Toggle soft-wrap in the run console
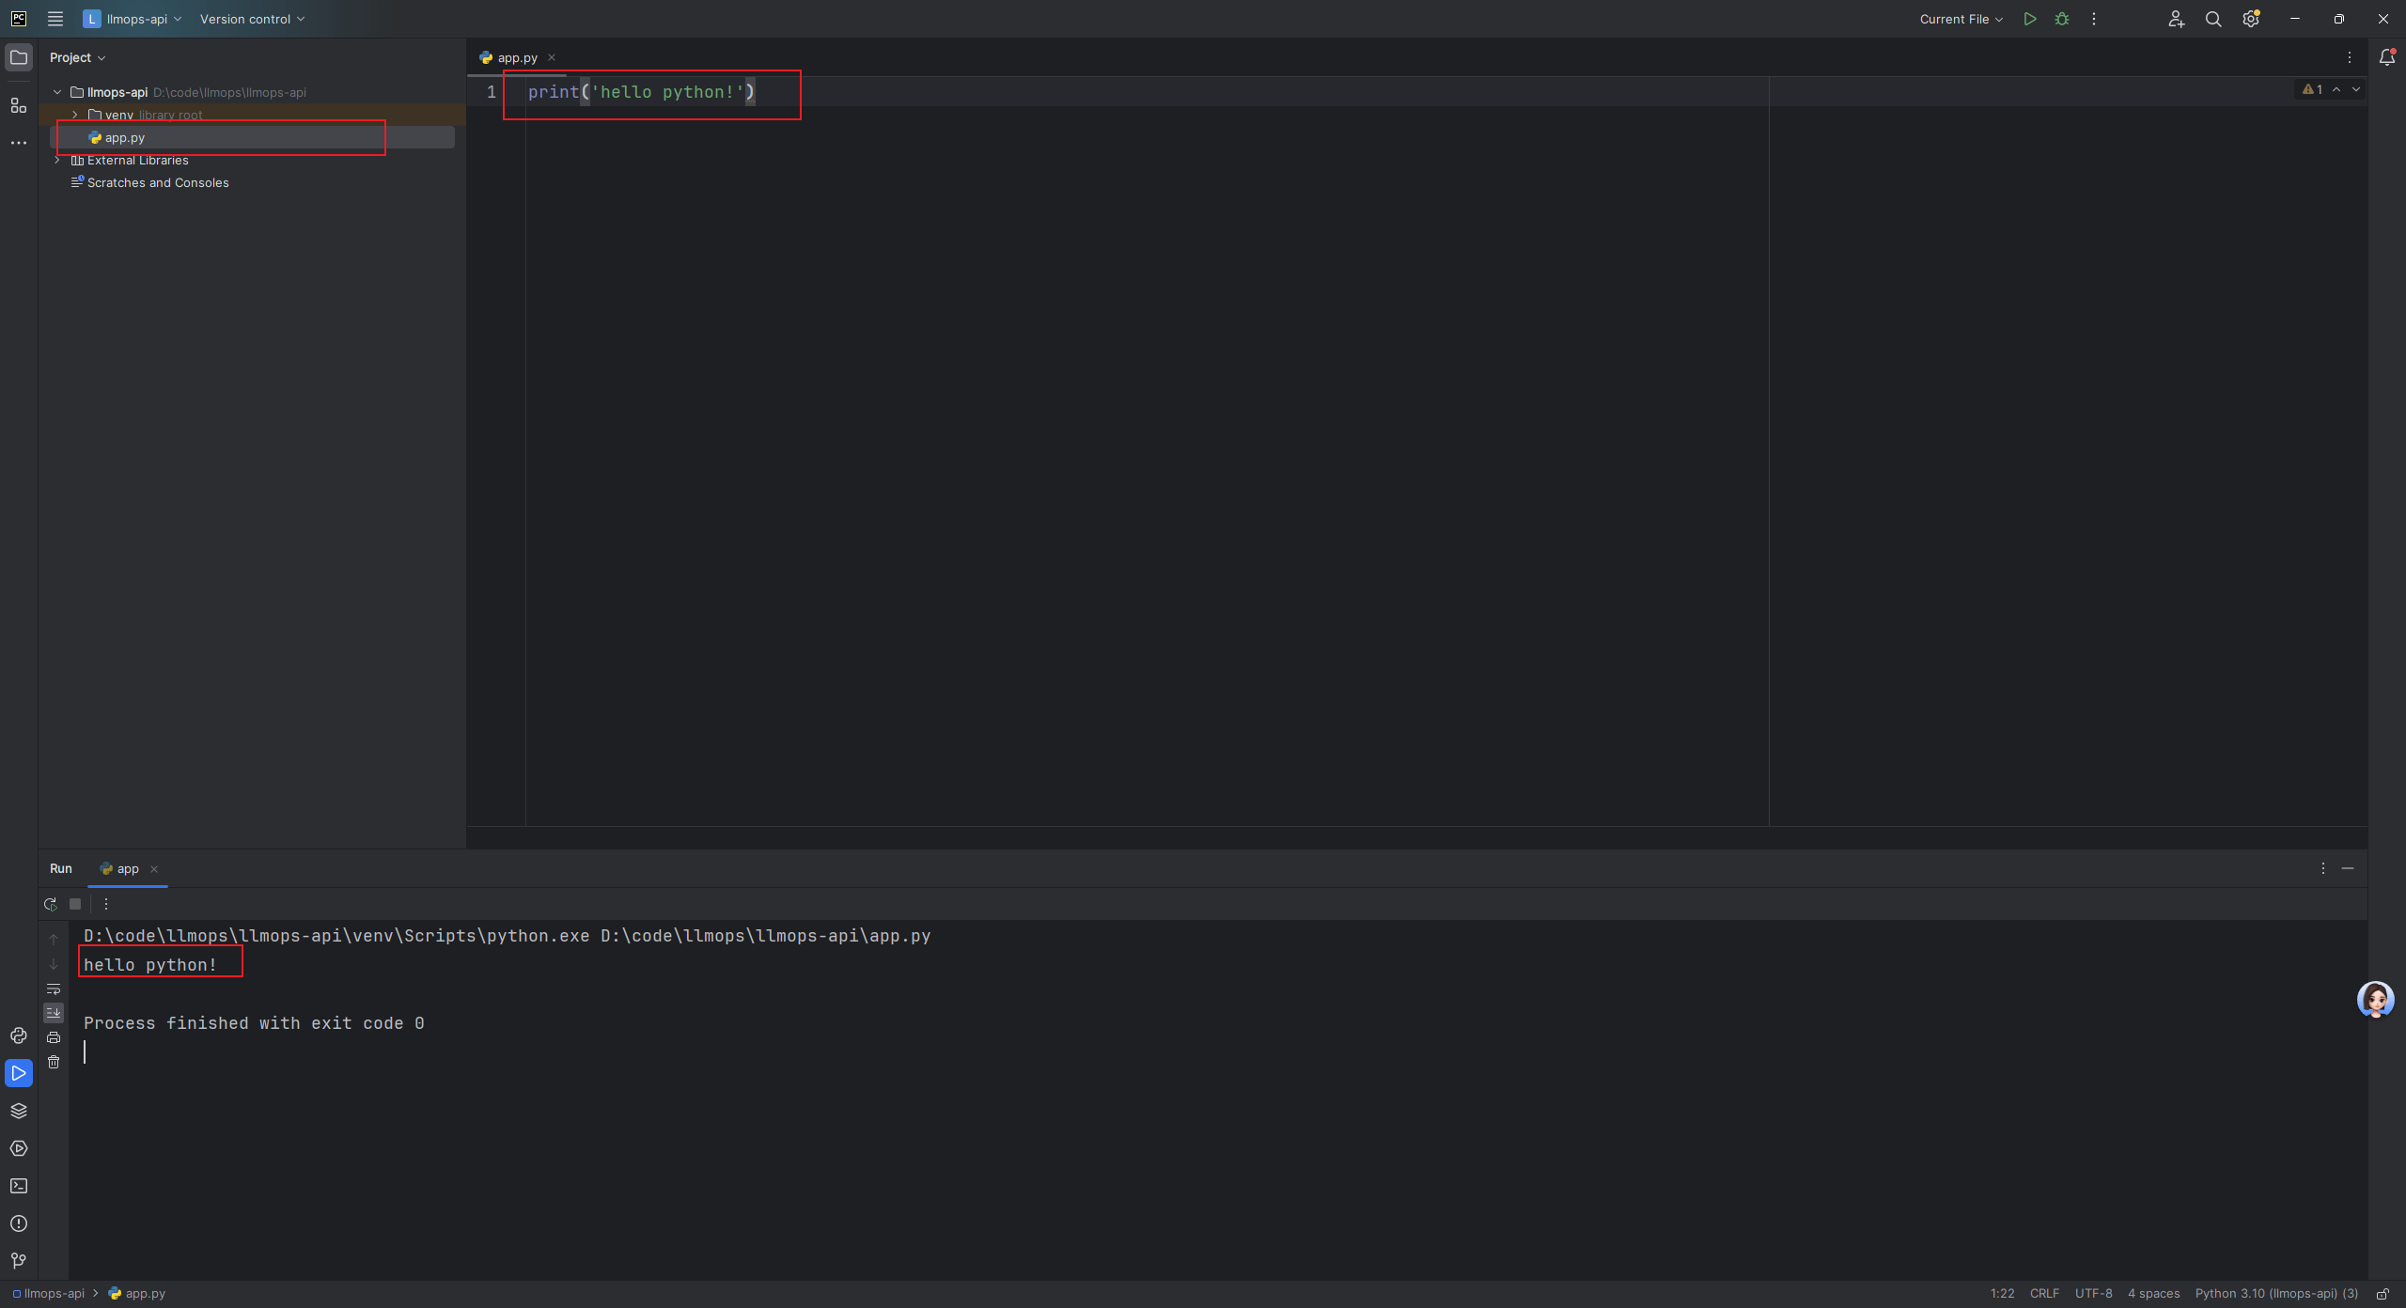 [54, 989]
